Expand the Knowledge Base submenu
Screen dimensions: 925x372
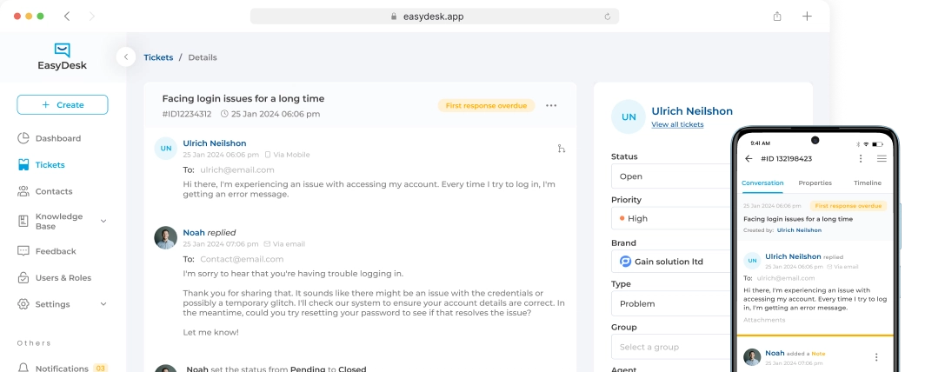point(103,221)
